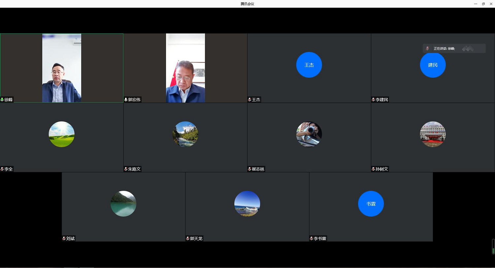The height and width of the screenshot is (268, 495).
Task: Click the muted mic icon beside 朱路文
Action: [126, 169]
